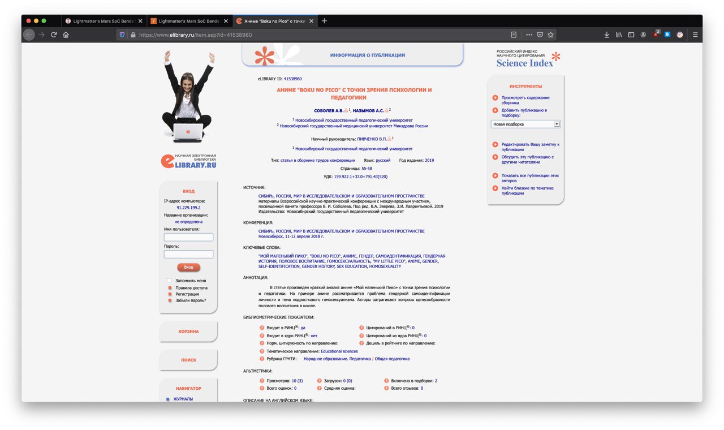Click help icon next to 'Рубрика ГРНТИ'
Viewport: 724px width, 430px height.
[x=262, y=359]
